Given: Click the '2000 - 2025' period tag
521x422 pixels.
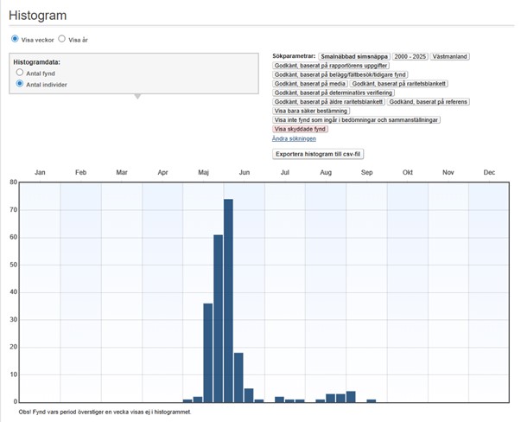Looking at the screenshot, I should (410, 56).
